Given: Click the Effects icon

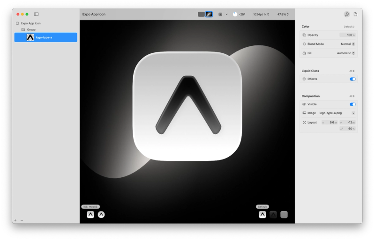Looking at the screenshot, I should tap(304, 79).
